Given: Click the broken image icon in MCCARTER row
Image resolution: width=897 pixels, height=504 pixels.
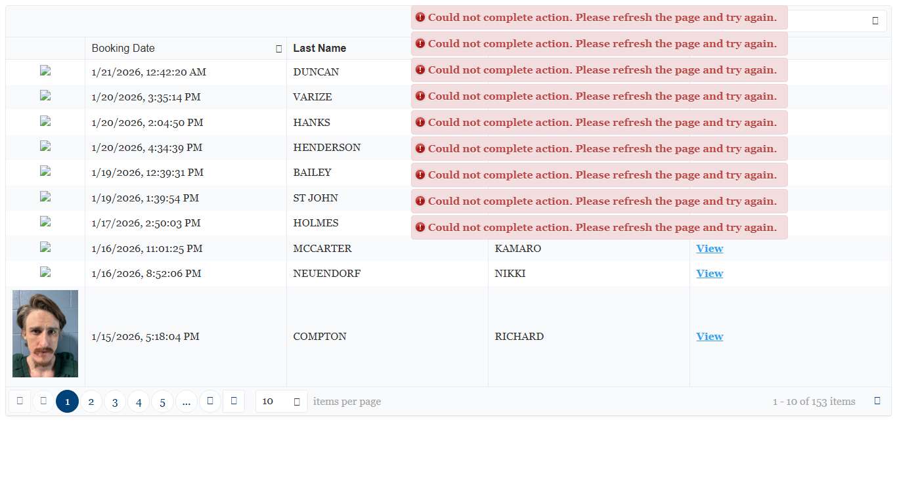Looking at the screenshot, I should point(45,248).
